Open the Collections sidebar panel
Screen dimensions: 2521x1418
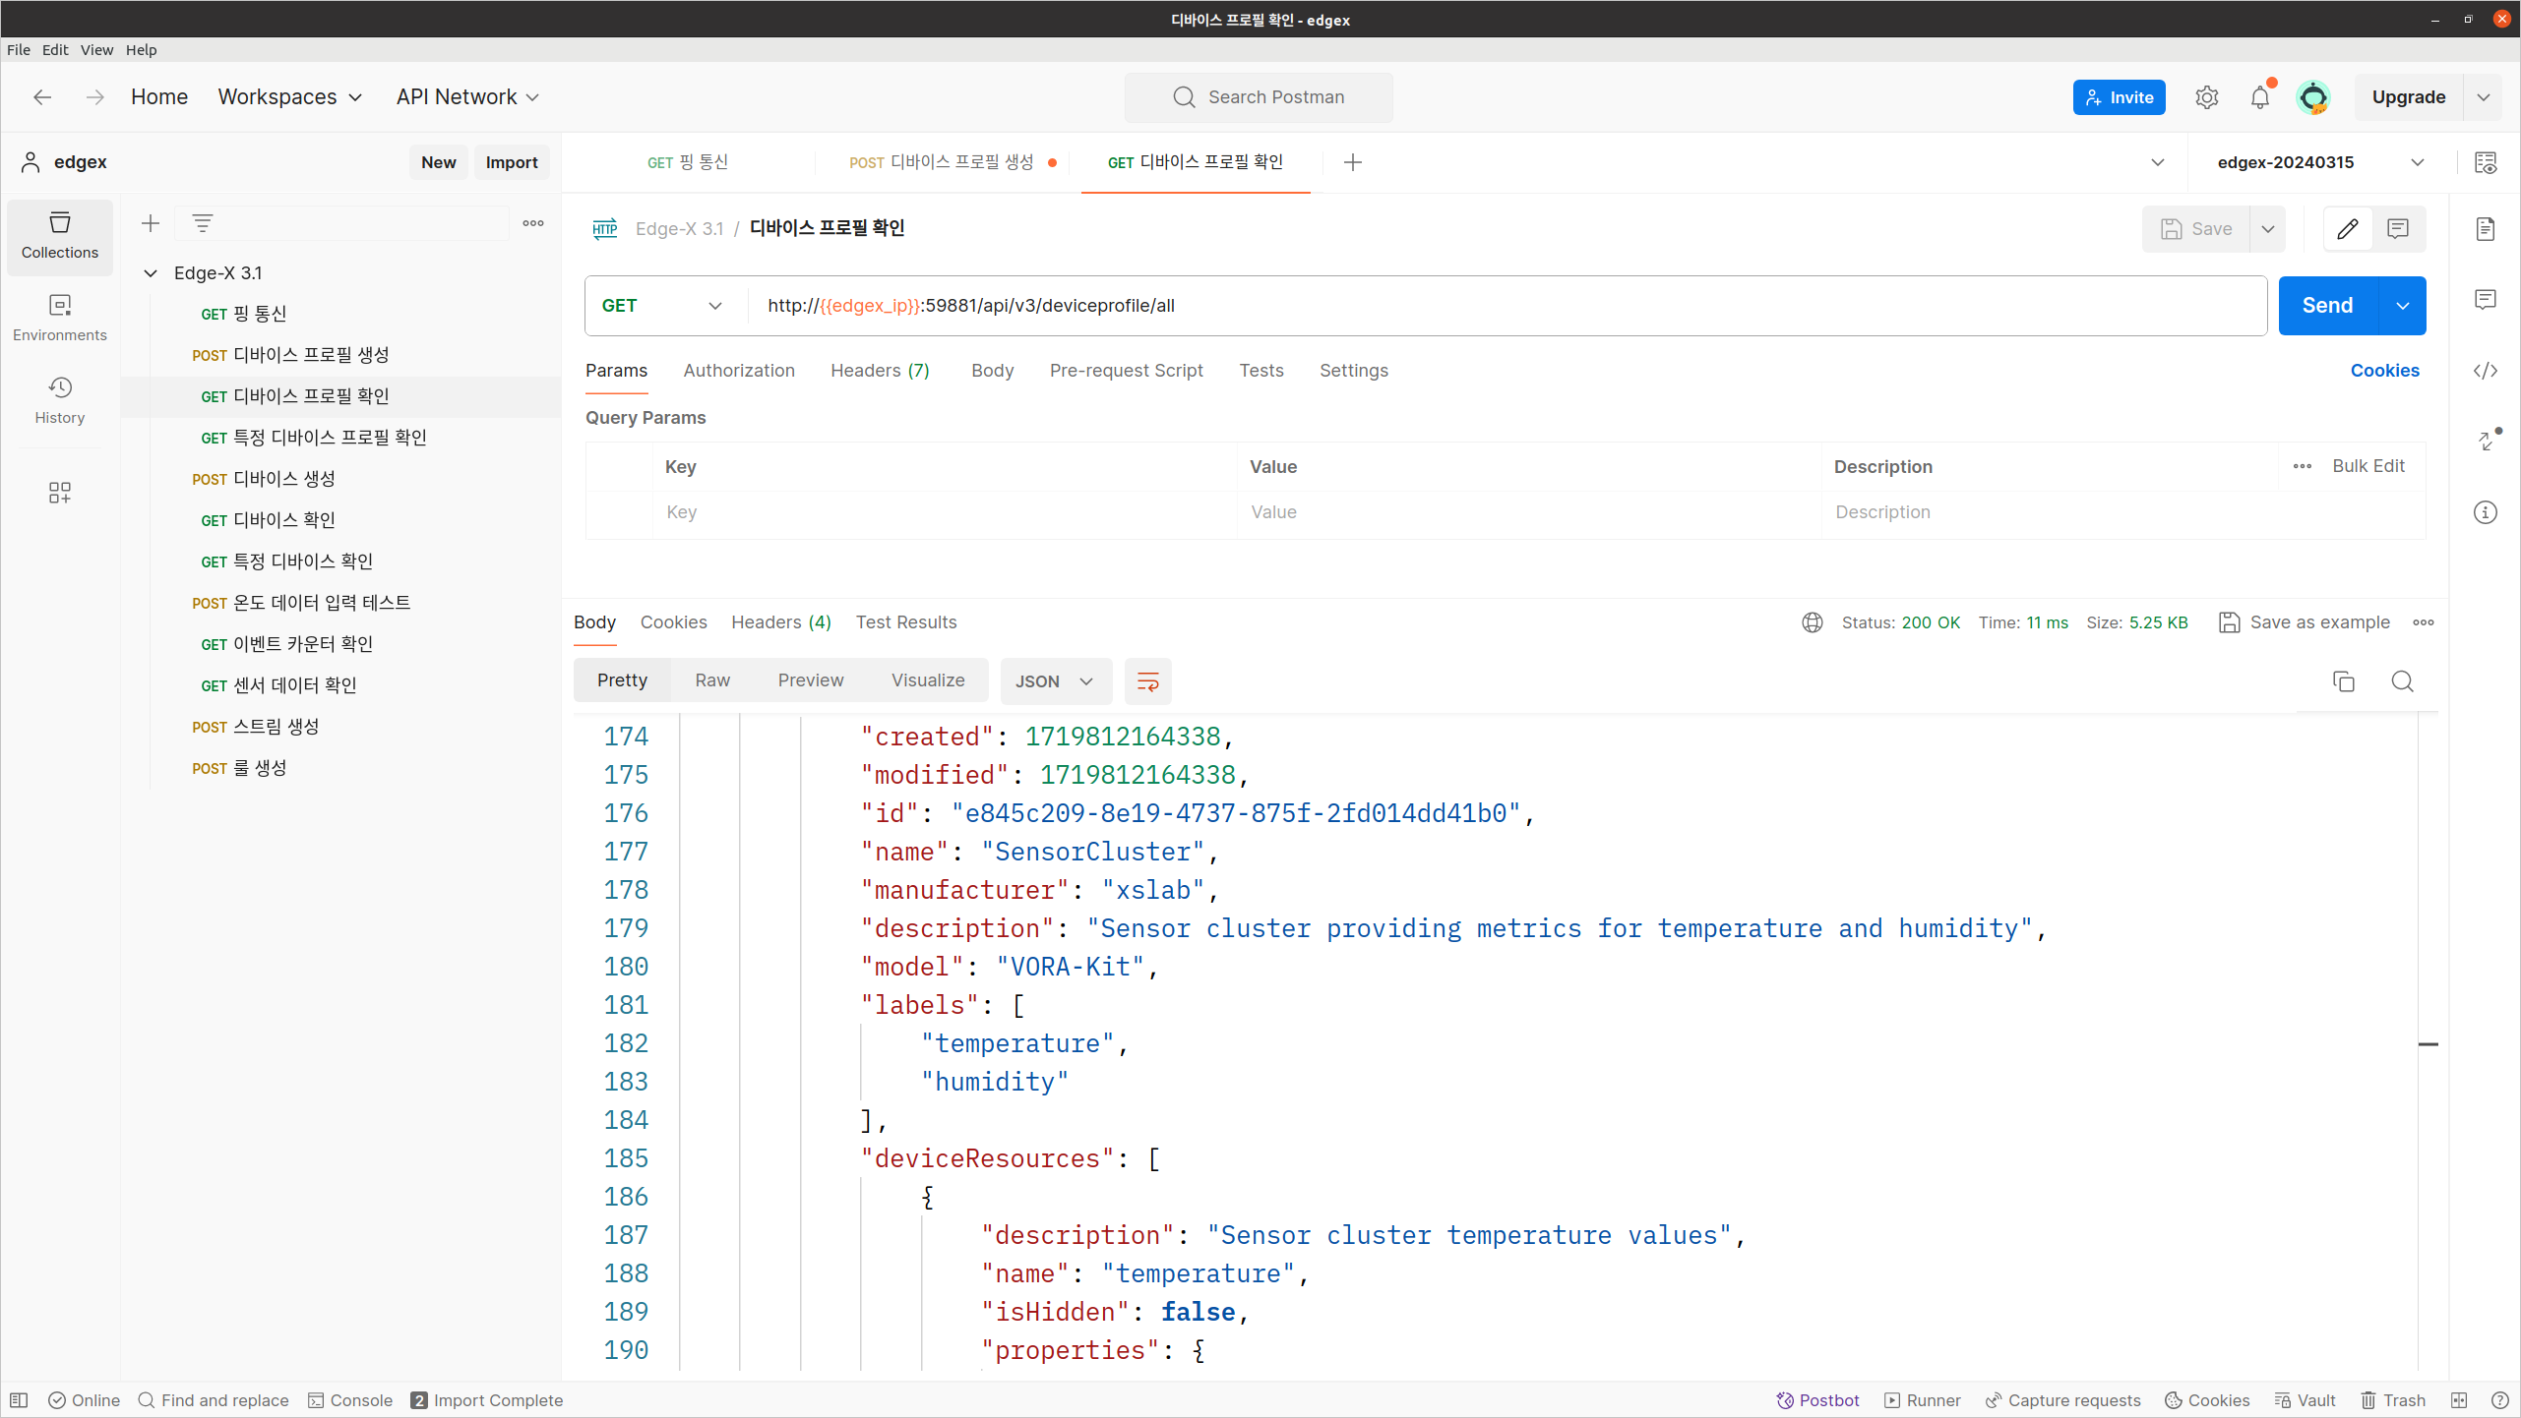(x=60, y=236)
